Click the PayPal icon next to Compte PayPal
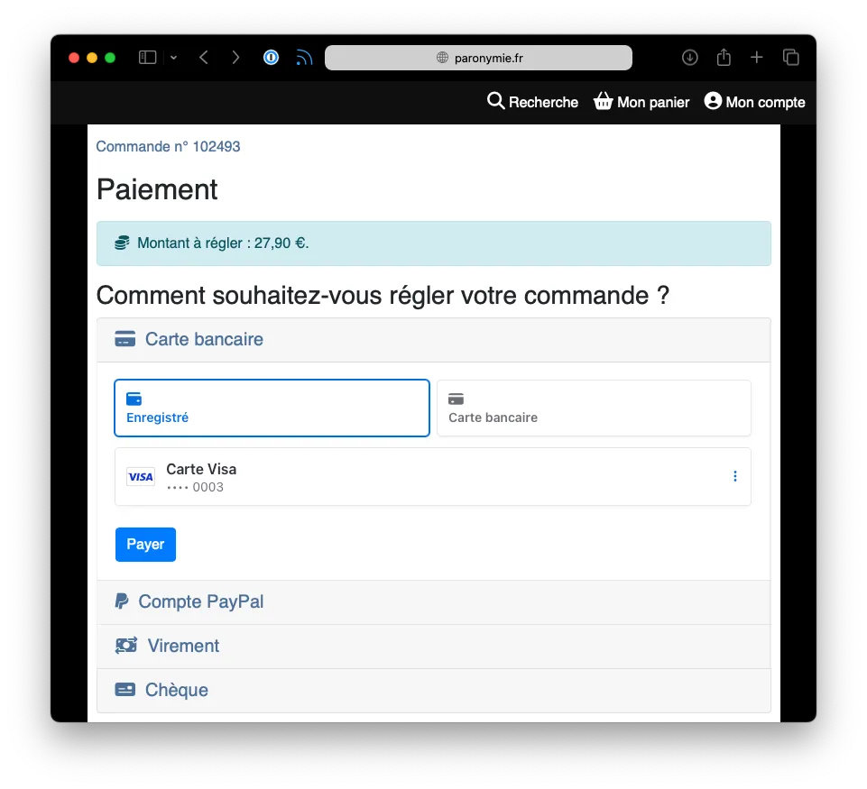Screen dimensions: 867x789 coord(122,601)
